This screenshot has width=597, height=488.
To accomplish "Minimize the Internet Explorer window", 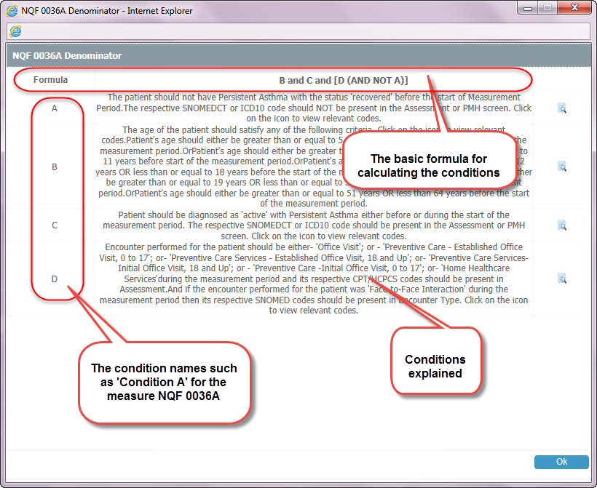I will 528,8.
